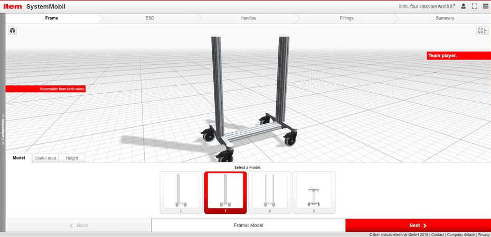Select the L frame model

[x=181, y=193]
